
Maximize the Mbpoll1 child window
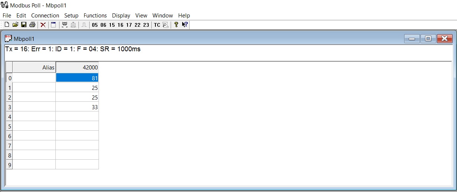pyautogui.click(x=428, y=39)
